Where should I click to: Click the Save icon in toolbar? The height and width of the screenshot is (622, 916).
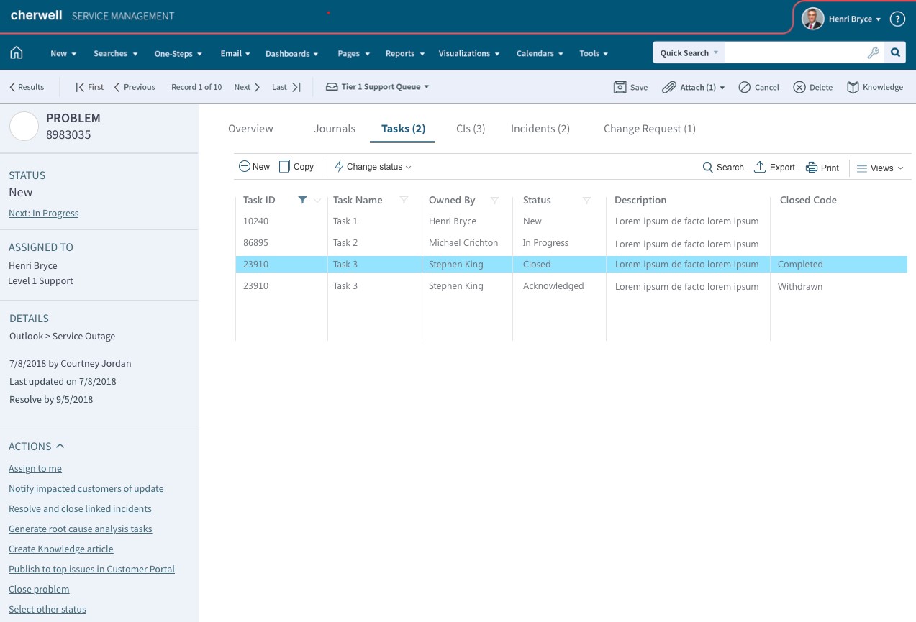[x=620, y=87]
